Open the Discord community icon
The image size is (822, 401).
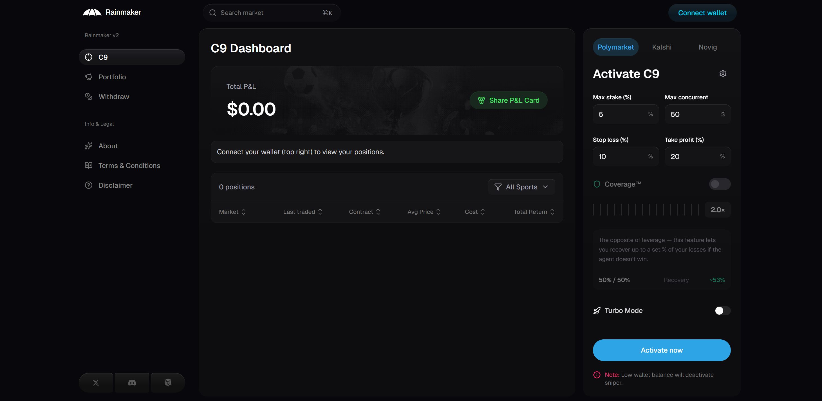tap(132, 382)
